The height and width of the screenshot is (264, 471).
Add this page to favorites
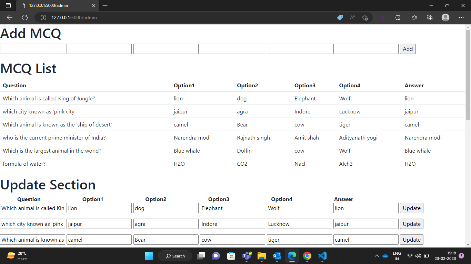[365, 18]
